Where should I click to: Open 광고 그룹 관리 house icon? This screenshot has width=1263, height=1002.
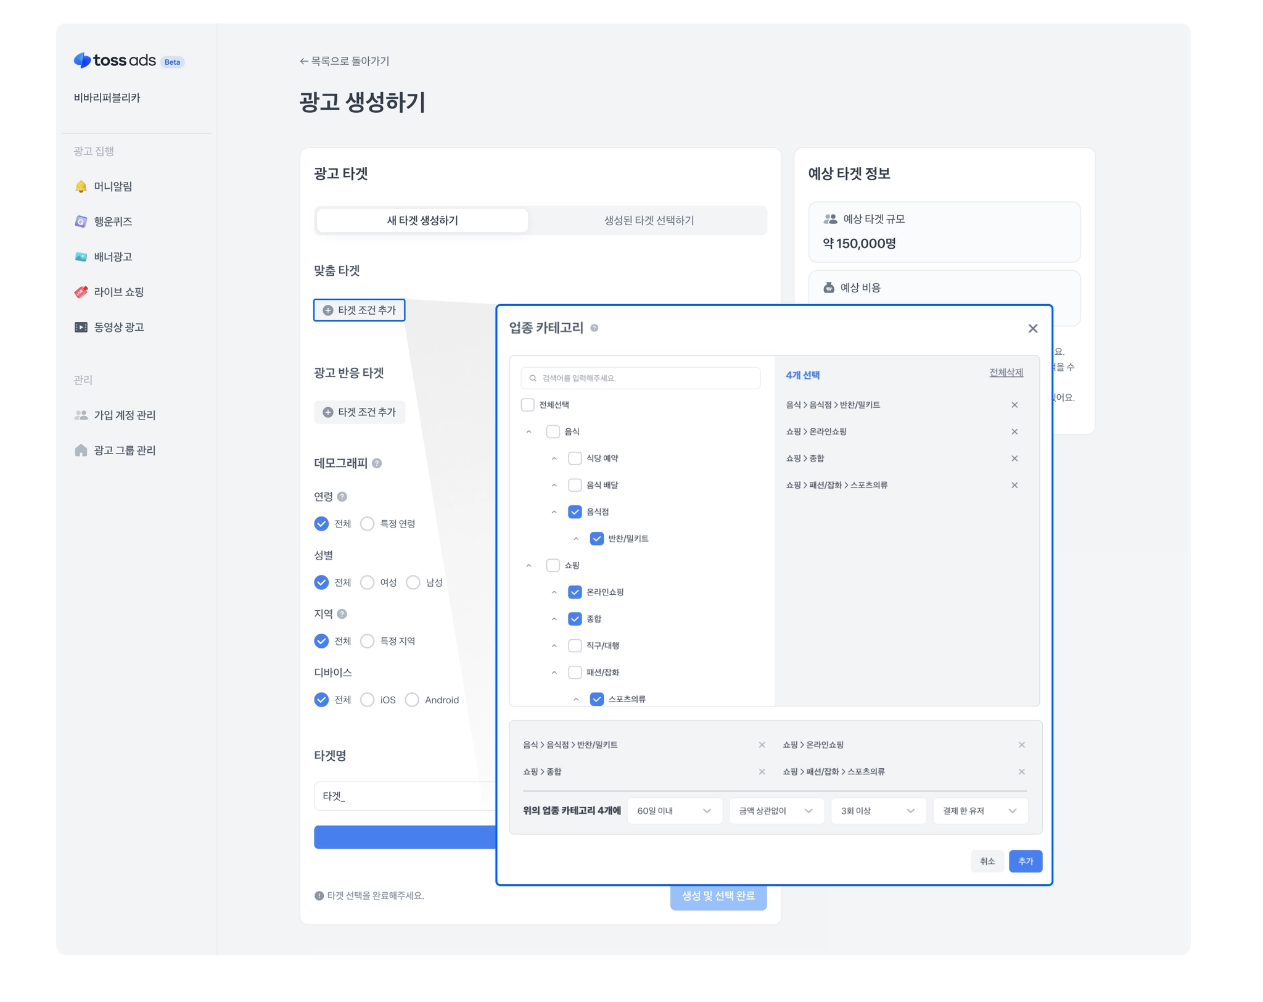point(81,450)
